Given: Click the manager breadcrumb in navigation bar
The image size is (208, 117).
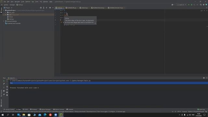Looking at the screenshot, I should pyautogui.click(x=12, y=5).
